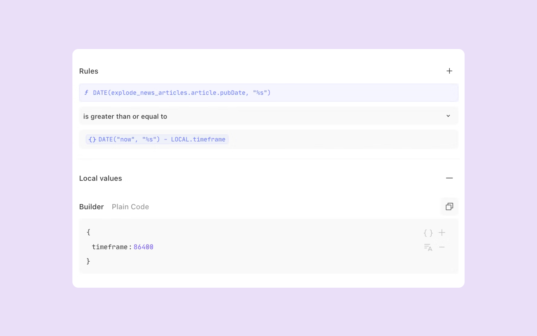
Task: Open the 'is greater than or equal to' dropdown
Action: coord(268,116)
